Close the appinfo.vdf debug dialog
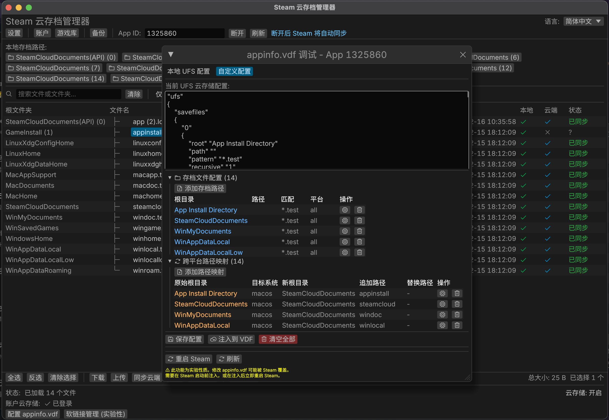Image resolution: width=609 pixels, height=420 pixels. pos(463,54)
